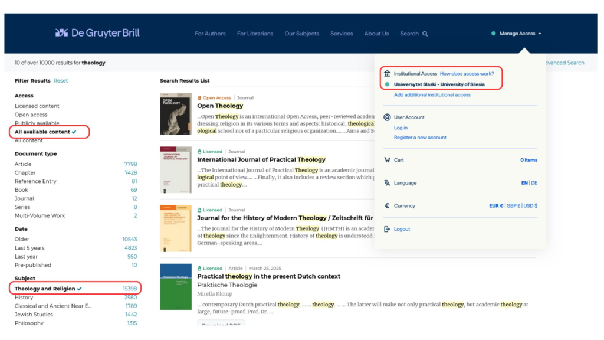The image size is (604, 340).
Task: Open International Journal of Practical Theology title
Action: click(261, 159)
